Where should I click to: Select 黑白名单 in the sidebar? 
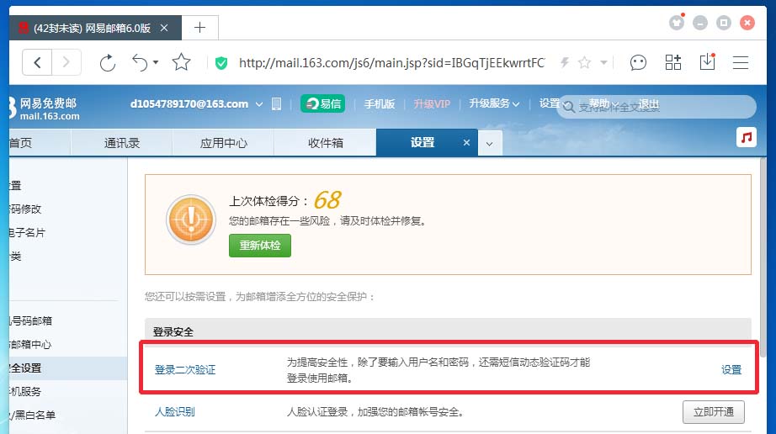point(33,415)
